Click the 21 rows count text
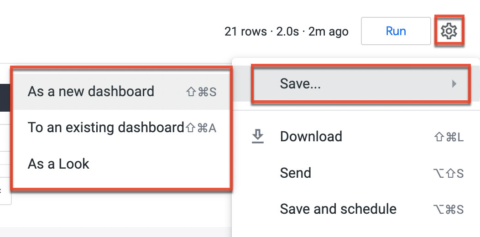 click(x=245, y=31)
